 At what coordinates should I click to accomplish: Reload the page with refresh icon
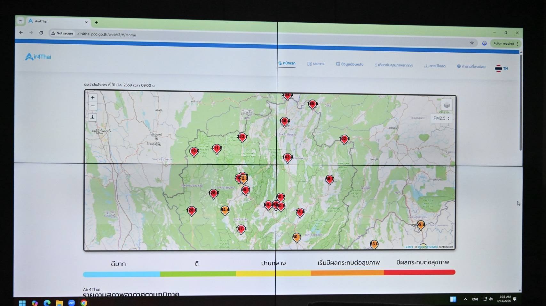coord(41,33)
